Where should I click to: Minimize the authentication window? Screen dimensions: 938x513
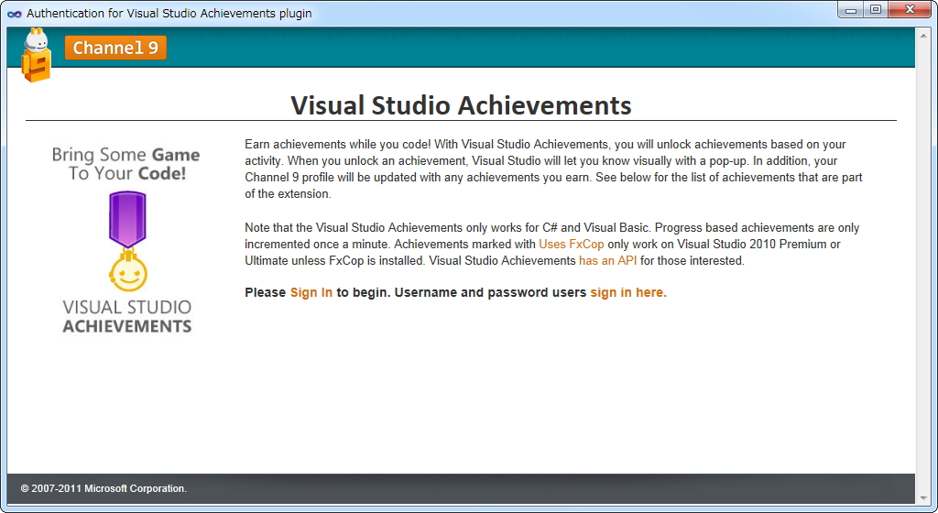click(851, 10)
